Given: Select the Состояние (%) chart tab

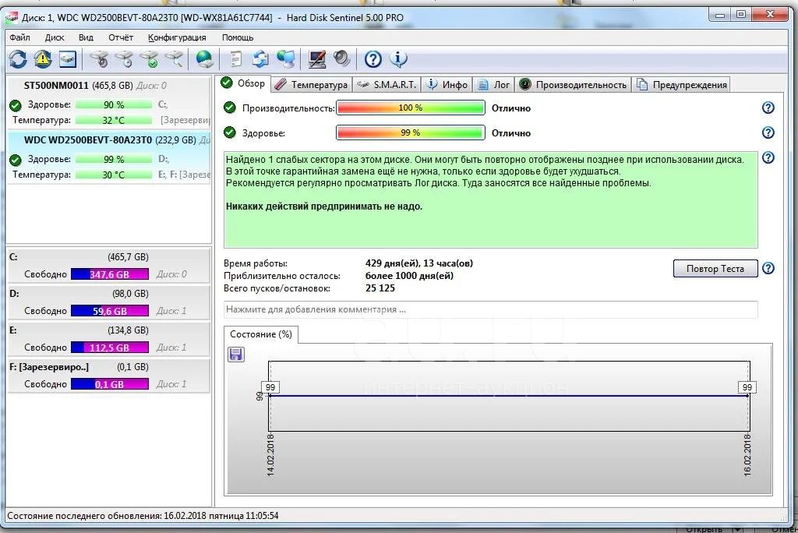Looking at the screenshot, I should pyautogui.click(x=261, y=334).
